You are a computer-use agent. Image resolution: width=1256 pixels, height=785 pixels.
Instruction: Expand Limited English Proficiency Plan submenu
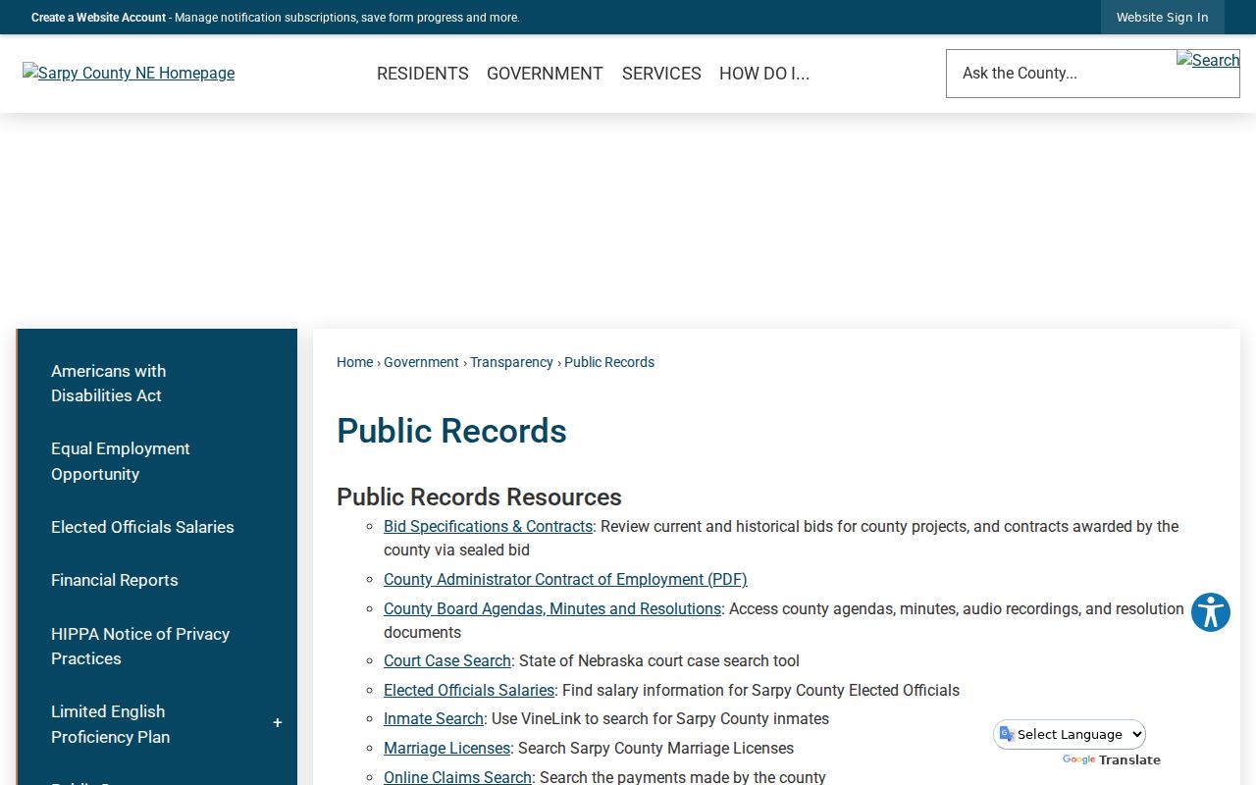coord(278,724)
